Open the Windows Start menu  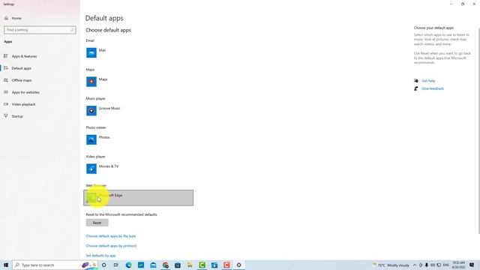pyautogui.click(x=6, y=265)
